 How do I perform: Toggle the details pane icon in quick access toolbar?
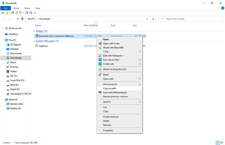coord(31,13)
